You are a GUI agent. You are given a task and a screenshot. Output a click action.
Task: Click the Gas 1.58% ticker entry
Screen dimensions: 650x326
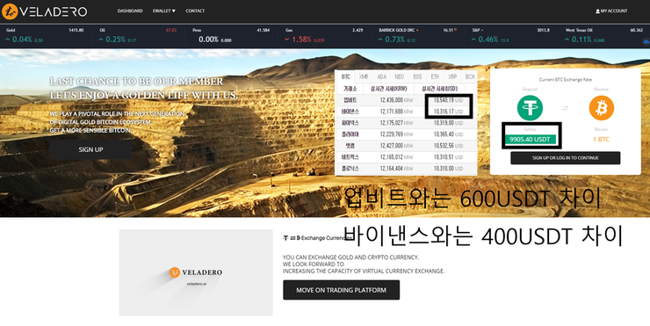coord(324,36)
